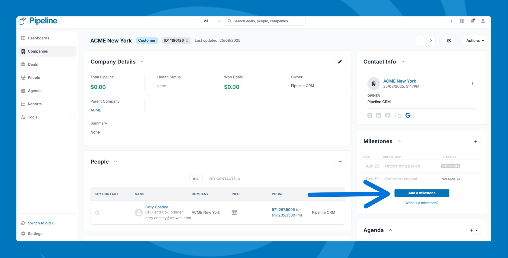Go to next company record arrow

tap(431, 40)
